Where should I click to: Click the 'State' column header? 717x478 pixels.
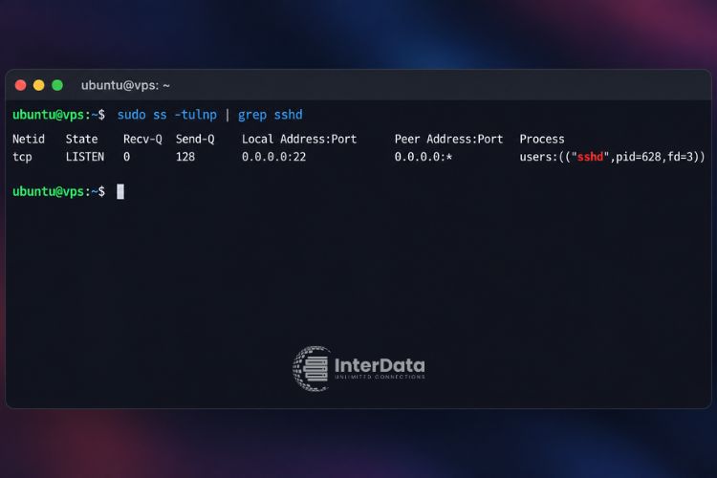pyautogui.click(x=81, y=139)
